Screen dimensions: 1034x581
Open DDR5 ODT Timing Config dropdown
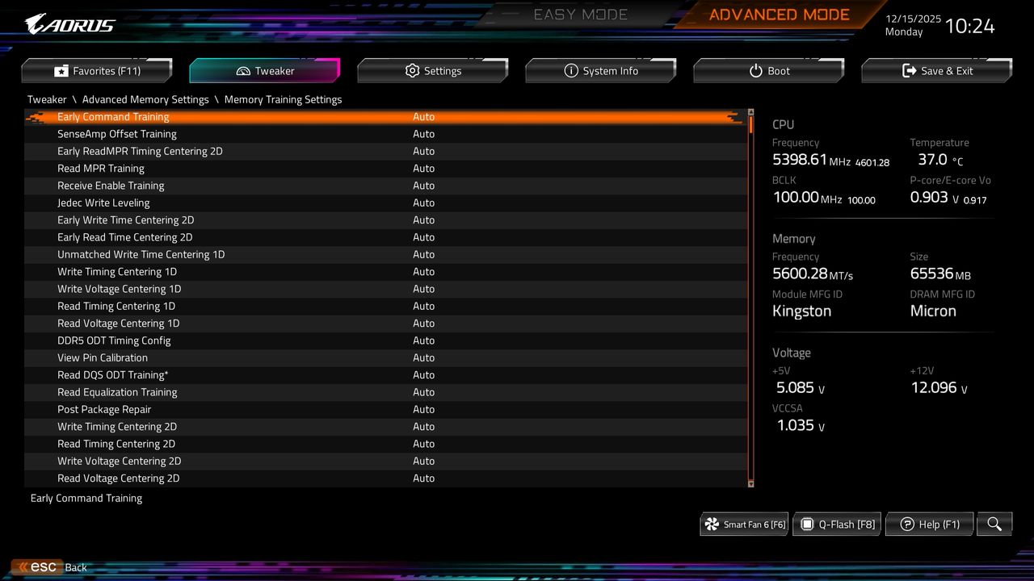point(424,340)
